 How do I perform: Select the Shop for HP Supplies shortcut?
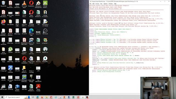[31, 41]
